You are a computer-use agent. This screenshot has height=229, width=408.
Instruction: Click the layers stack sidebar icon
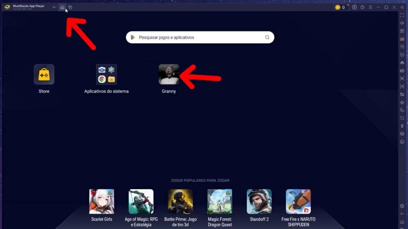pyautogui.click(x=402, y=134)
